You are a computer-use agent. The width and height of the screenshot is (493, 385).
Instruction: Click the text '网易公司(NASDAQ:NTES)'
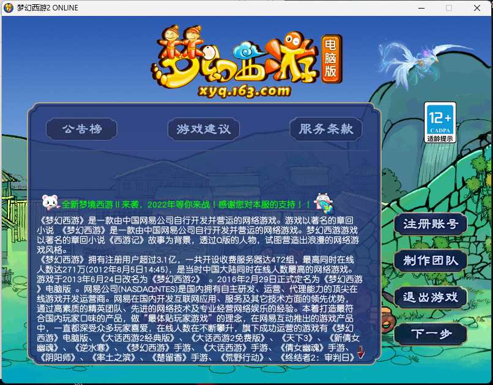131,289
